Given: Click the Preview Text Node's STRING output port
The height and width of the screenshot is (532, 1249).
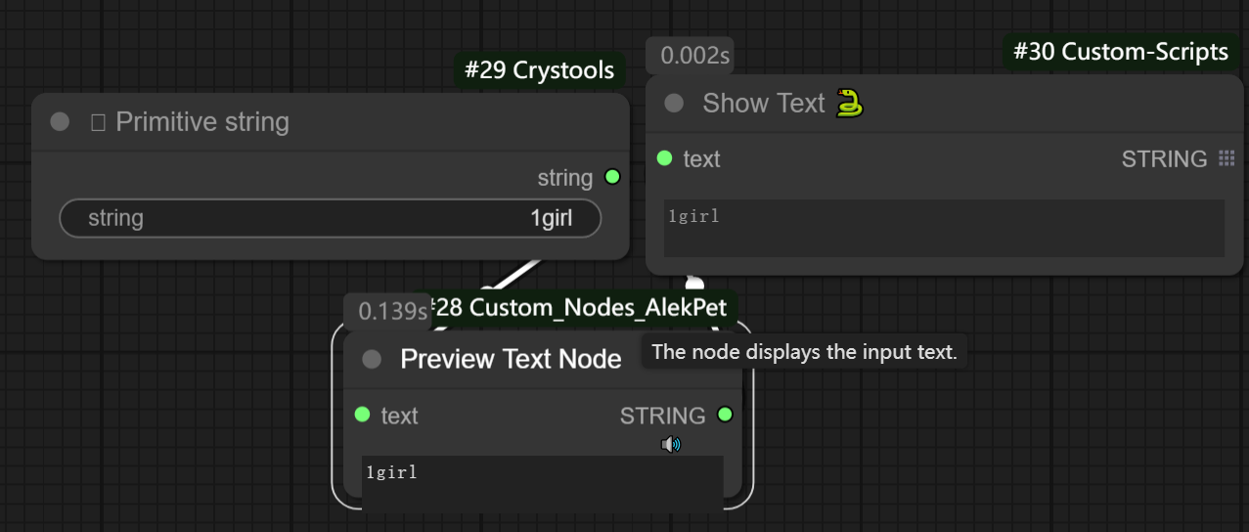Looking at the screenshot, I should [x=725, y=415].
